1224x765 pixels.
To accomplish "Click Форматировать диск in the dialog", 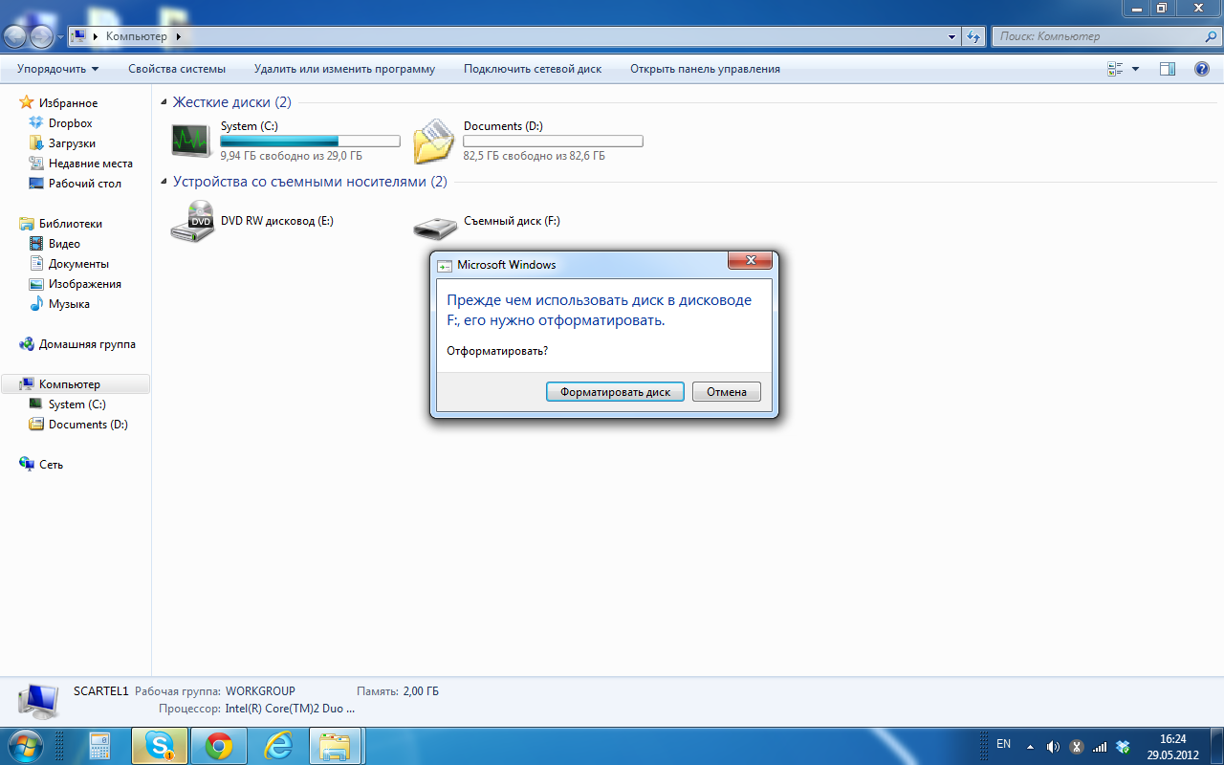I will pos(615,392).
